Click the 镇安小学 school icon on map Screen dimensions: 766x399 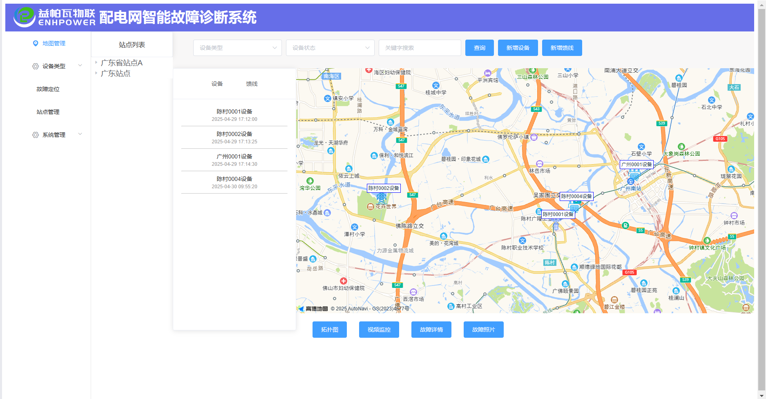pyautogui.click(x=328, y=98)
